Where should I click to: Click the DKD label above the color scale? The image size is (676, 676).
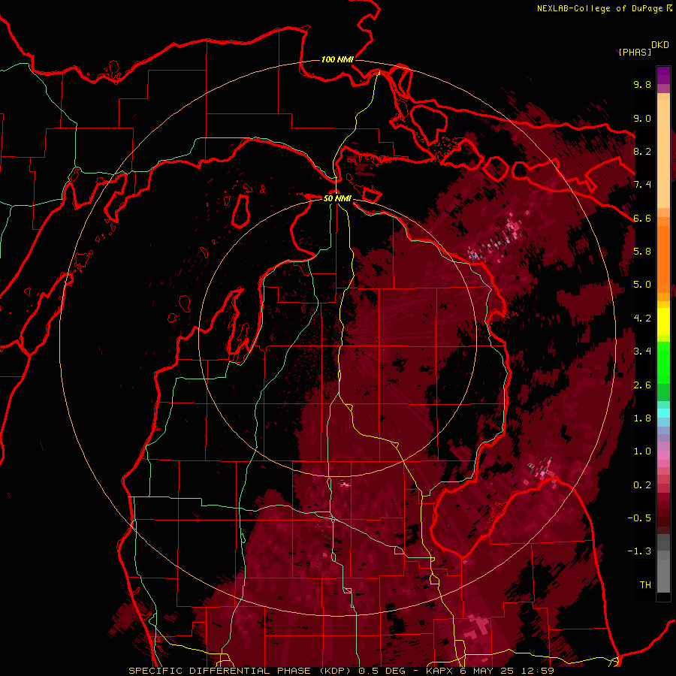660,45
